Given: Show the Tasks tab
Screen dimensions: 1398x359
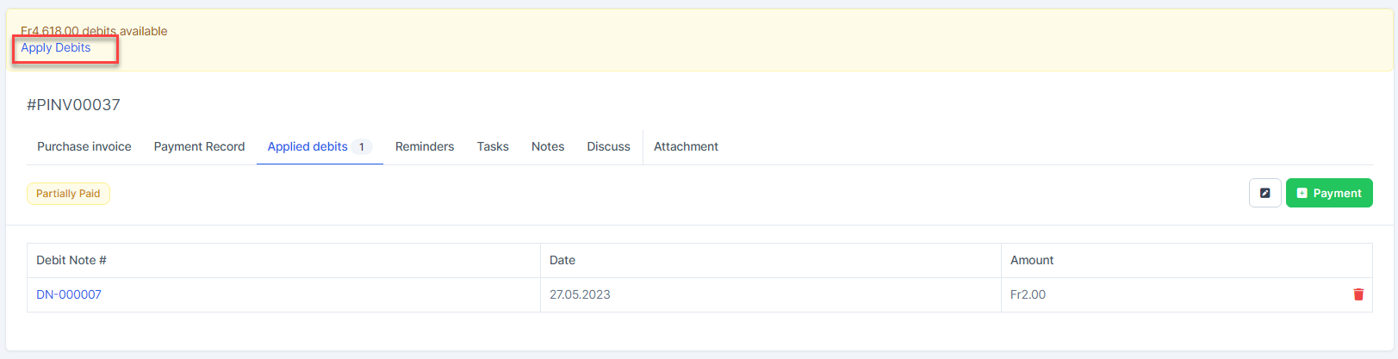Looking at the screenshot, I should [493, 146].
